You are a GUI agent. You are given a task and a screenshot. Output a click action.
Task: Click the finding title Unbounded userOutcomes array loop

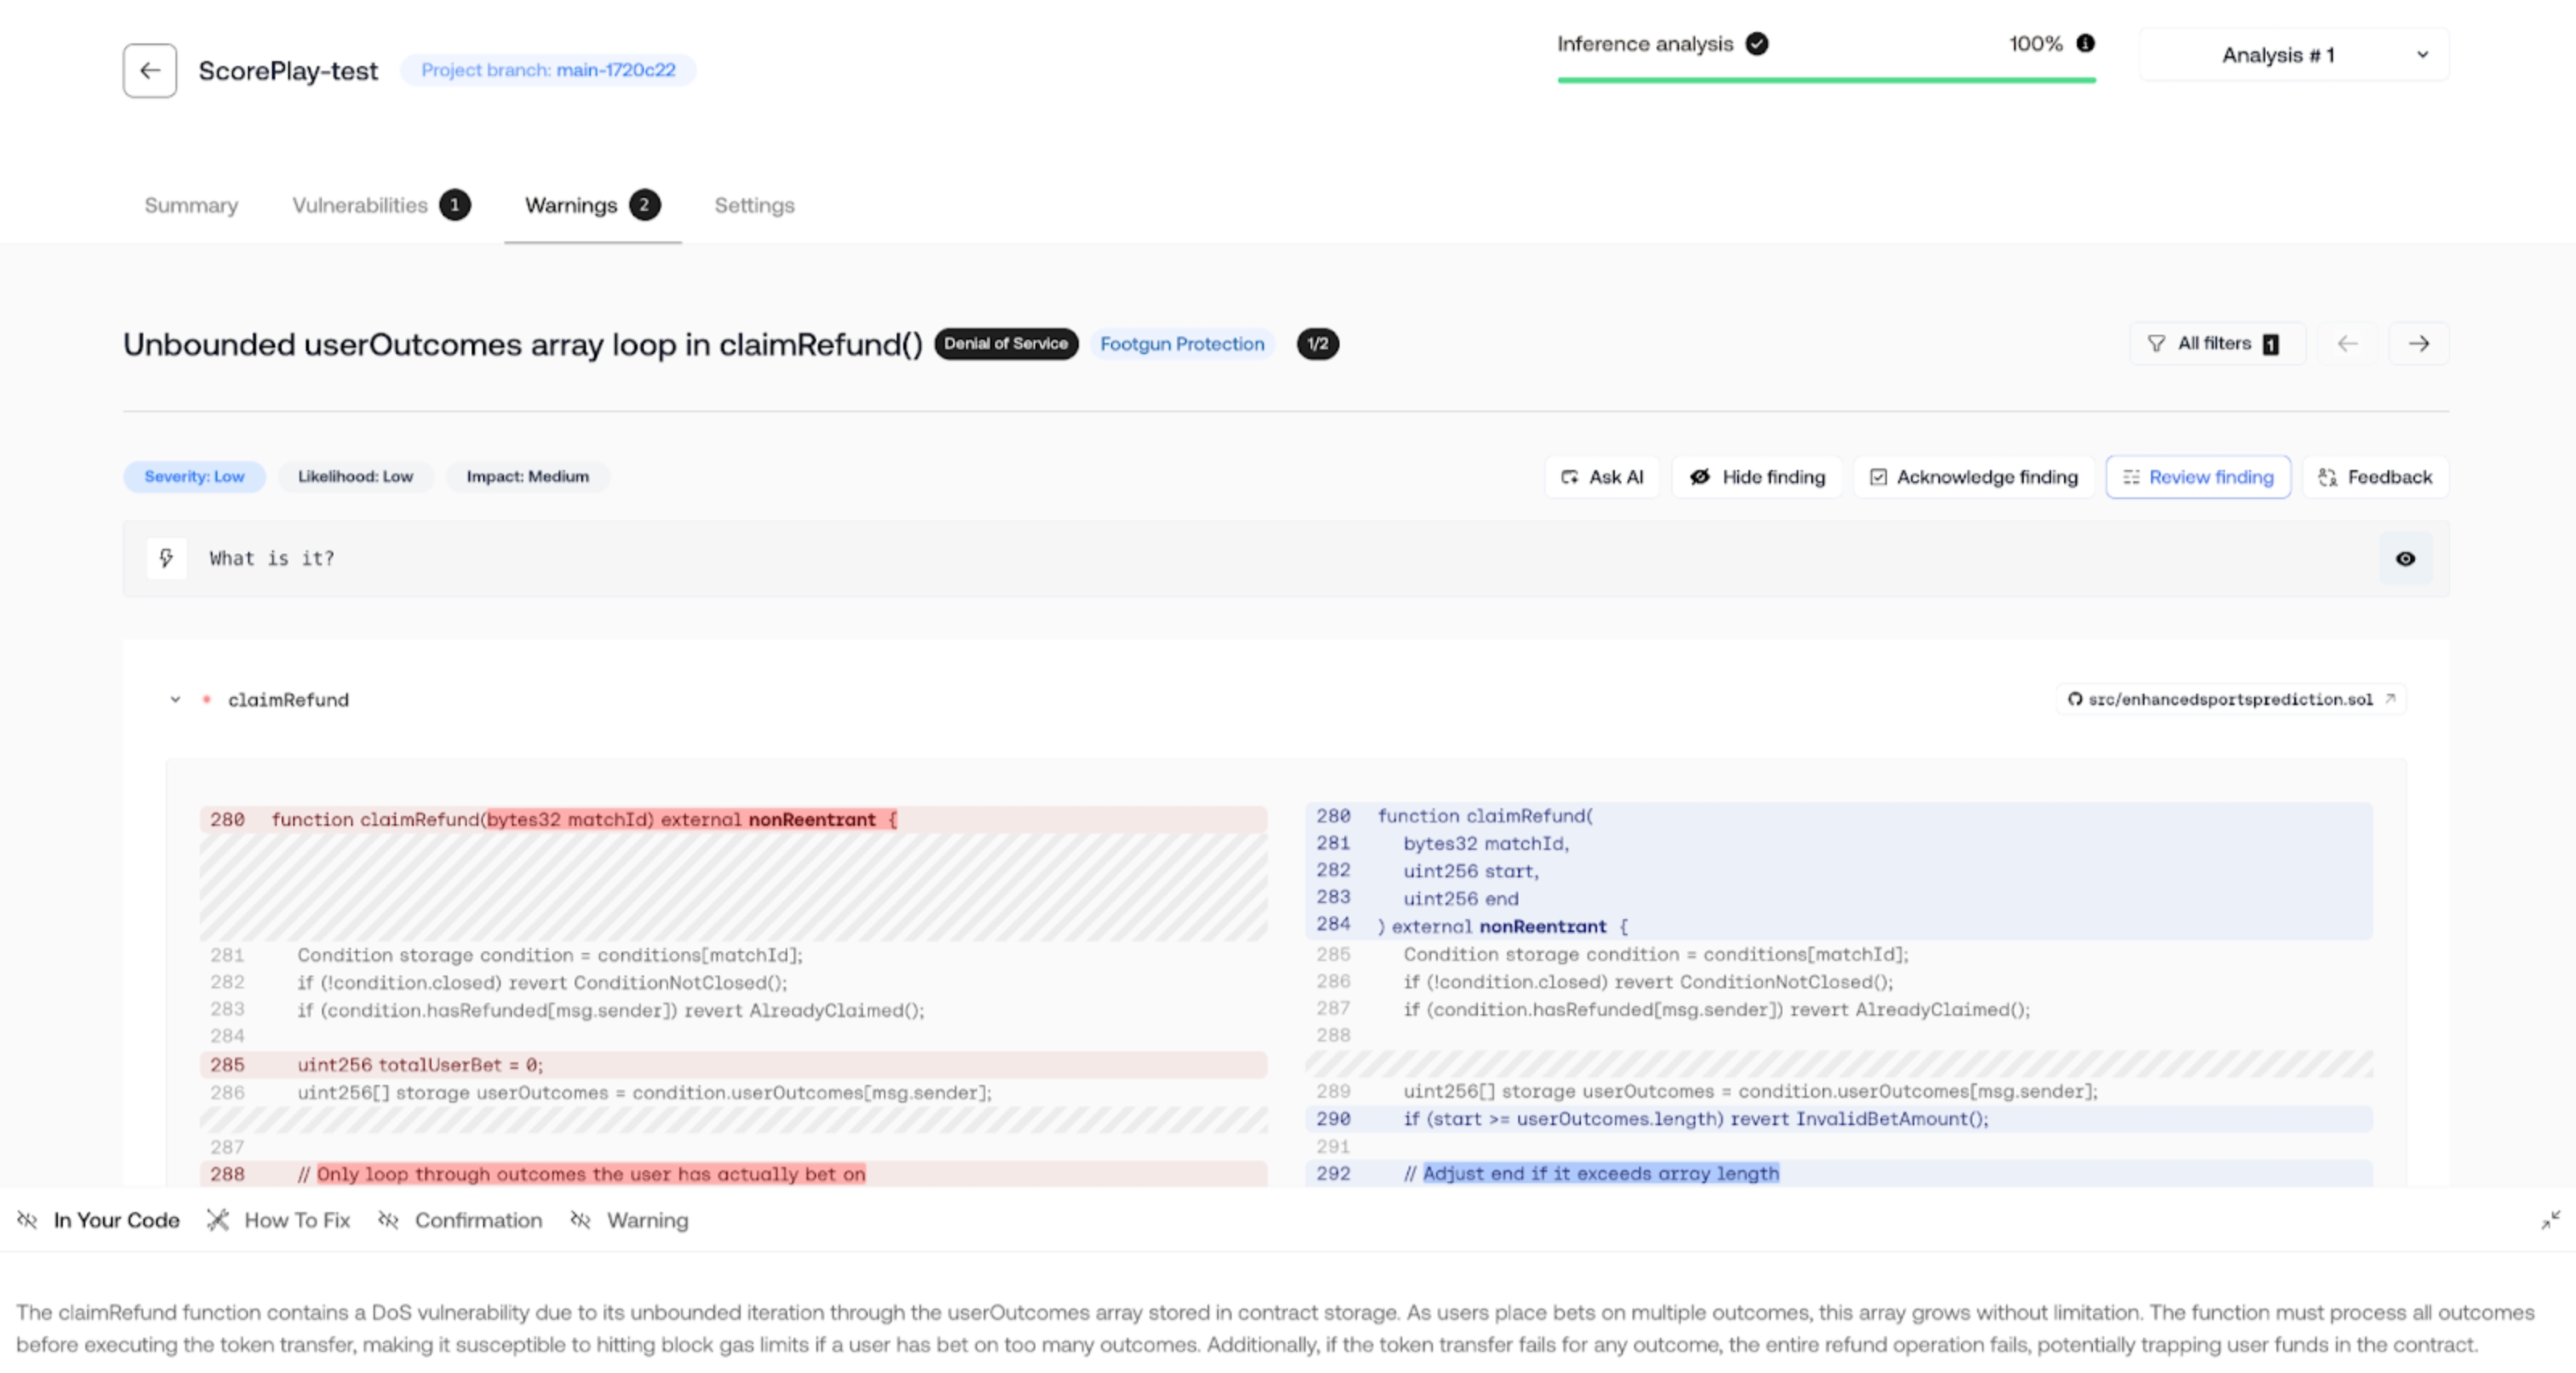pos(522,344)
